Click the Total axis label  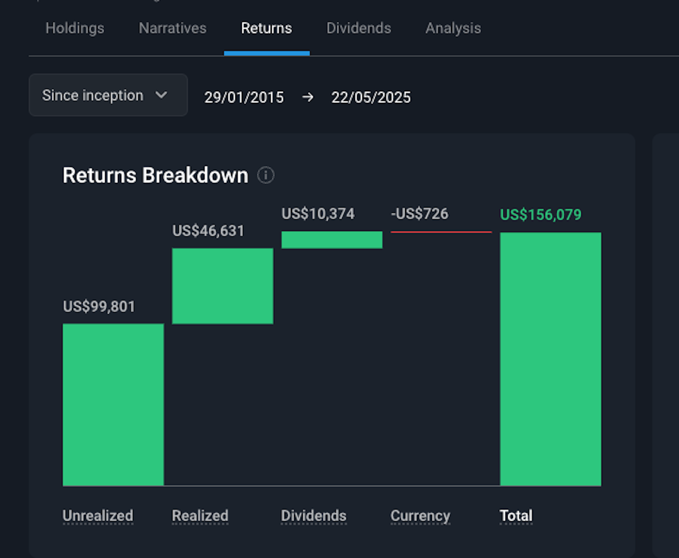click(516, 516)
